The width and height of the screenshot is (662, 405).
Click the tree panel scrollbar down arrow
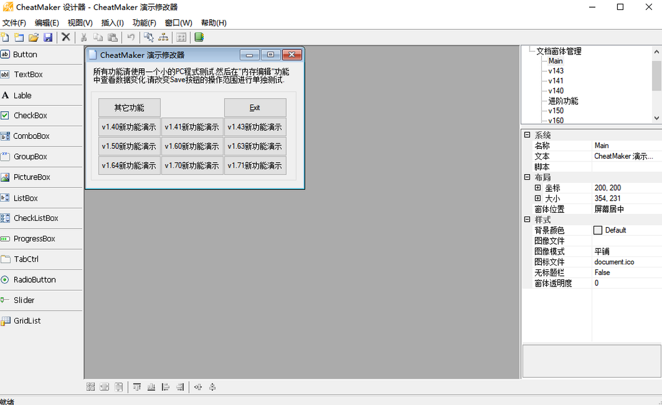point(656,118)
